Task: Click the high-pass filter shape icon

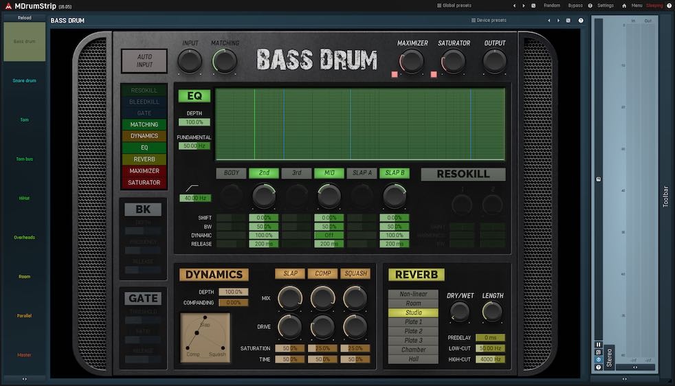Action: pyautogui.click(x=192, y=188)
